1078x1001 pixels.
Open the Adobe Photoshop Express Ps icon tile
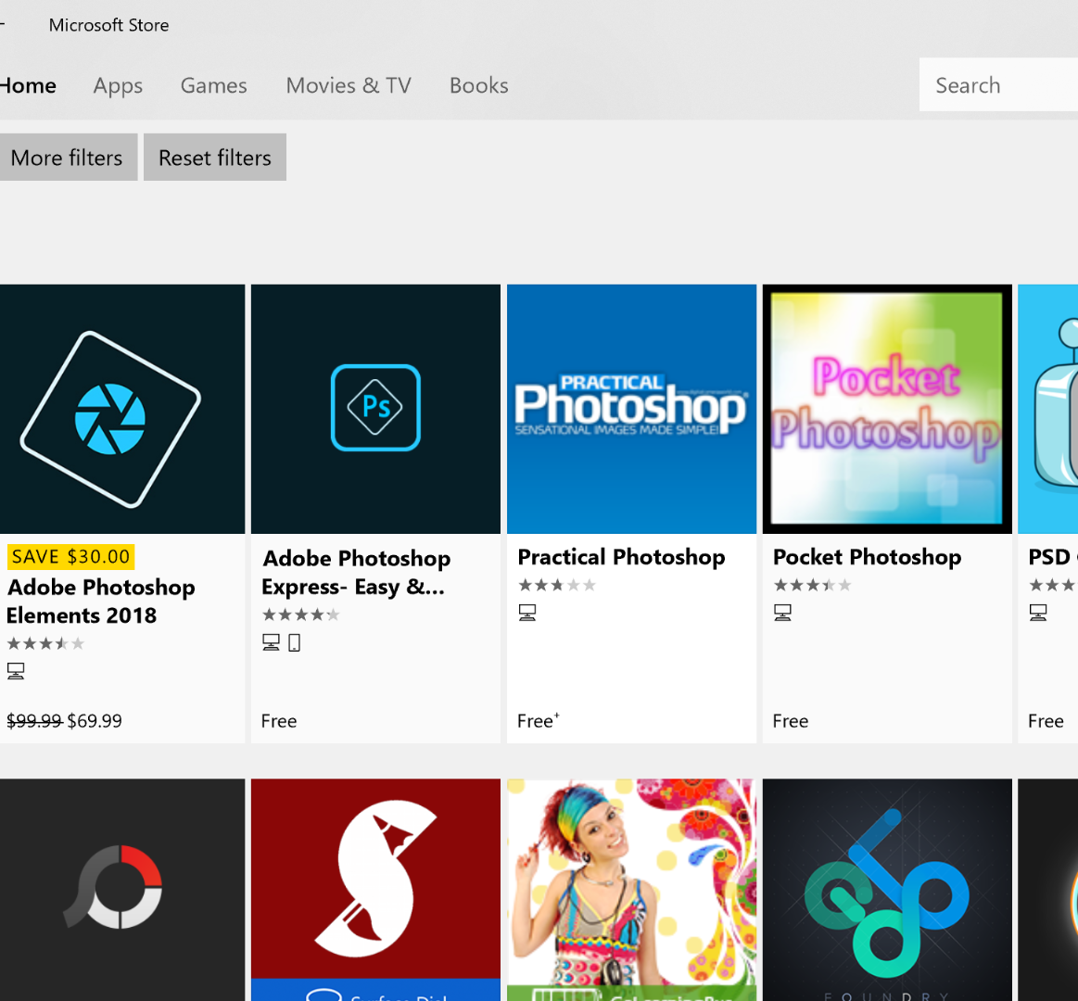pos(376,409)
